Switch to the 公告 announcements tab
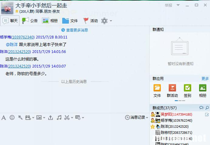 (30, 21)
